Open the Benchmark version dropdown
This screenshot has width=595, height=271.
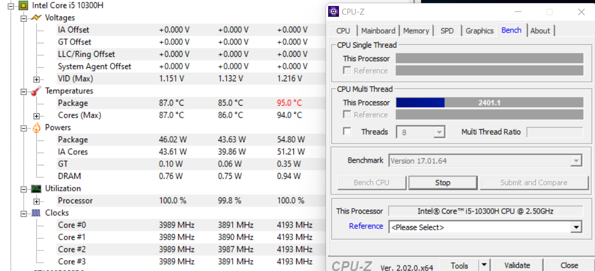coord(577,161)
